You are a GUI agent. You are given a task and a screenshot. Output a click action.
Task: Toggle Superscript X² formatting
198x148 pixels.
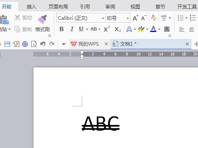coord(106,29)
